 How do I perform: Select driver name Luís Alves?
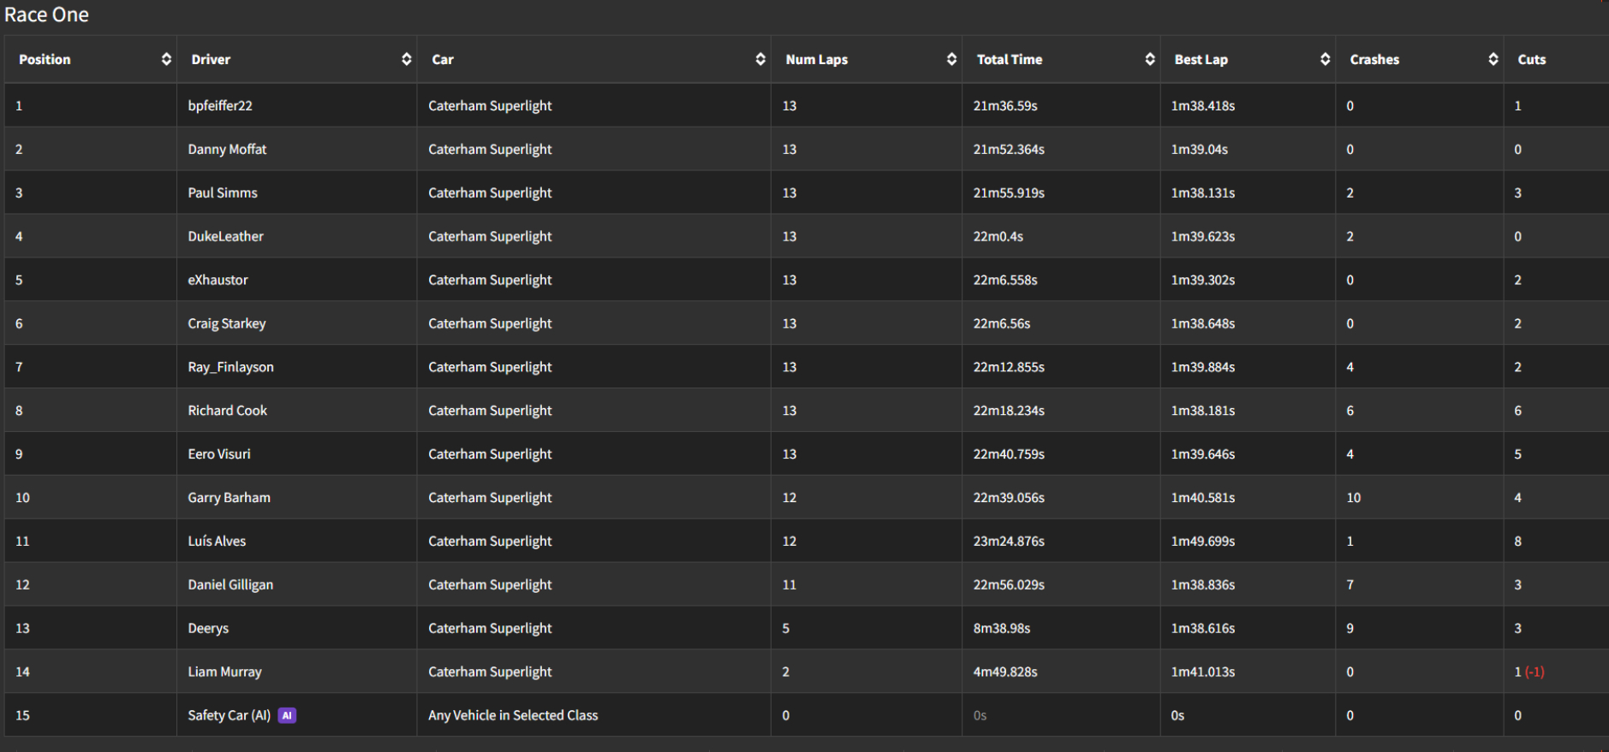[217, 542]
